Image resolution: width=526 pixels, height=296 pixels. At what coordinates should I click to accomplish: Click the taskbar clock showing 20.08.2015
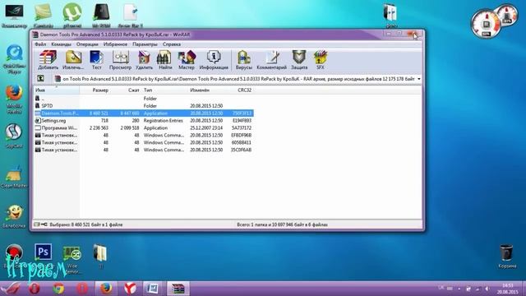point(508,289)
